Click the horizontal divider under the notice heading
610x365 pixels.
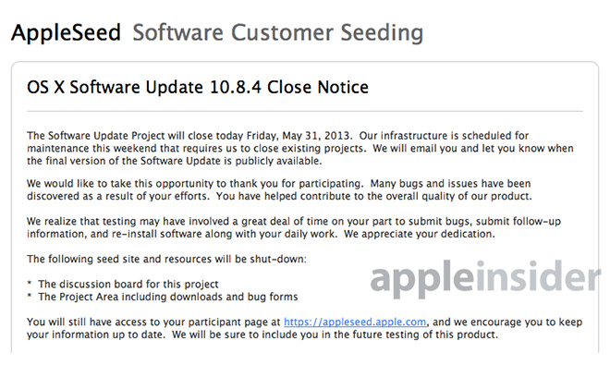[305, 111]
